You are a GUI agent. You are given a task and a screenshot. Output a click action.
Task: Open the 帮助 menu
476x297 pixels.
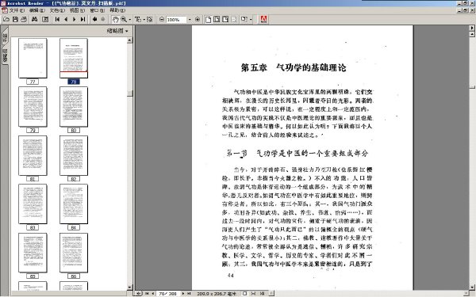(117, 10)
